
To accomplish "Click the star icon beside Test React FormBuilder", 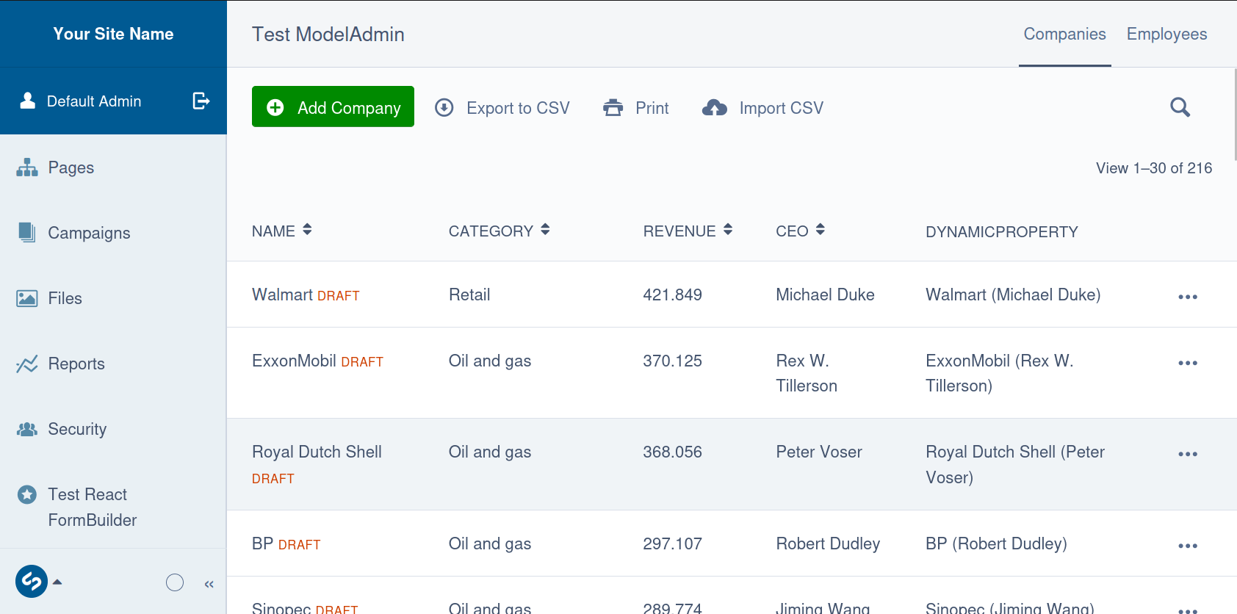I will click(27, 494).
